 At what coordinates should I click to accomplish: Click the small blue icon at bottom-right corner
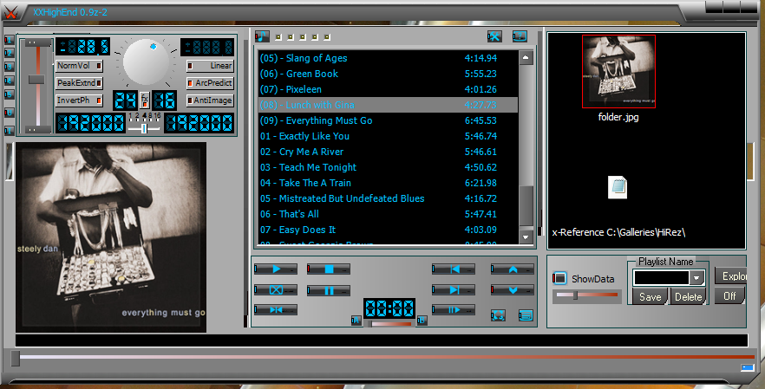pos(747,367)
